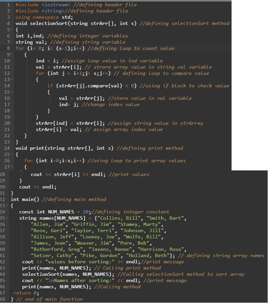Click 'val = strArr[j];' on line 16
The width and height of the screenshot is (269, 306).
point(82,98)
